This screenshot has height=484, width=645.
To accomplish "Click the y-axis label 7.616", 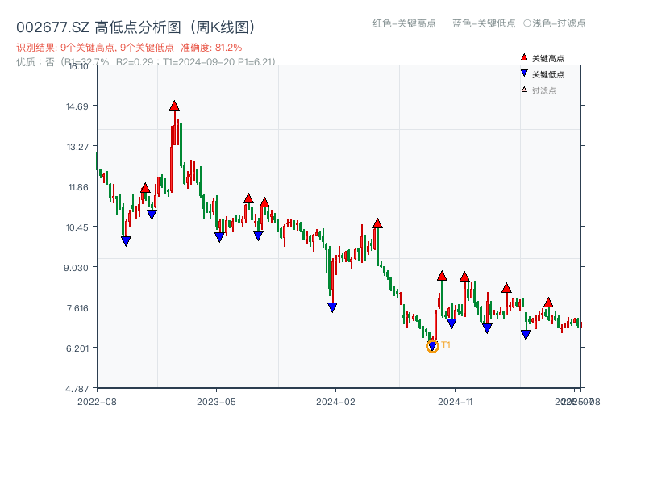I will click(77, 308).
